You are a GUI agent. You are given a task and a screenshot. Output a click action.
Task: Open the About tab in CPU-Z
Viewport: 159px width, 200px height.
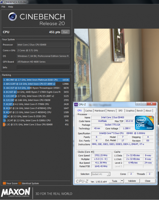tap(148, 111)
